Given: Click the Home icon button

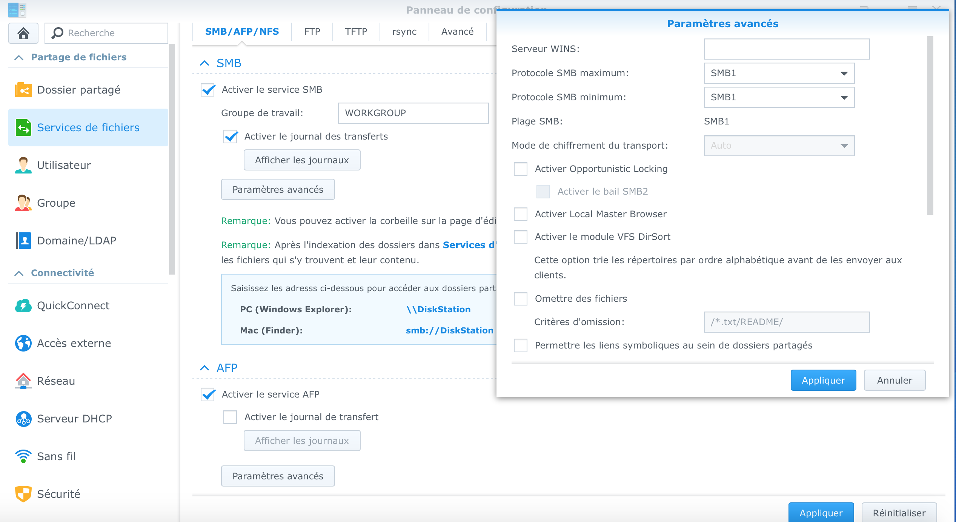Looking at the screenshot, I should [23, 33].
